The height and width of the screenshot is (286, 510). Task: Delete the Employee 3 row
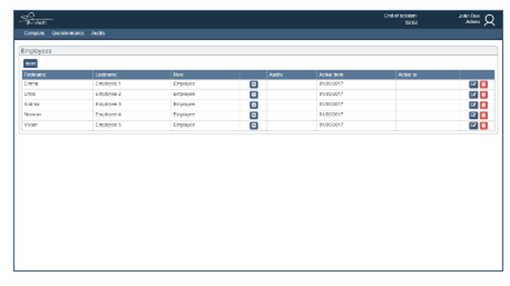pyautogui.click(x=483, y=105)
